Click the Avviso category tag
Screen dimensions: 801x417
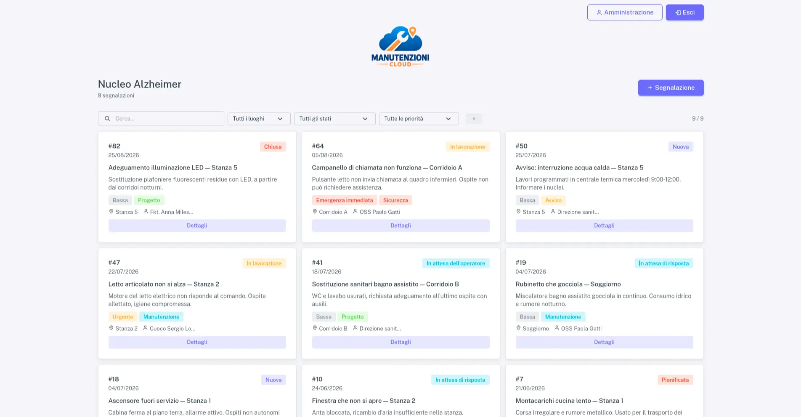pyautogui.click(x=553, y=200)
